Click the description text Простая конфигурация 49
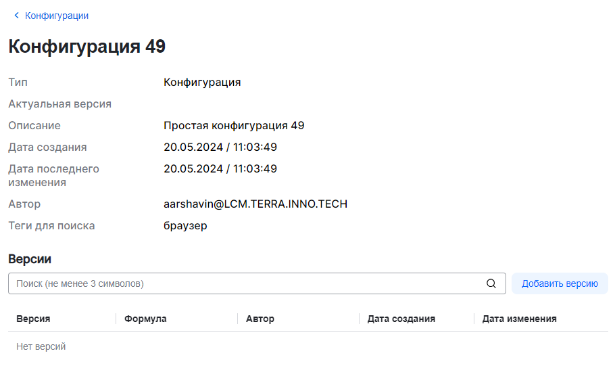 click(x=234, y=126)
